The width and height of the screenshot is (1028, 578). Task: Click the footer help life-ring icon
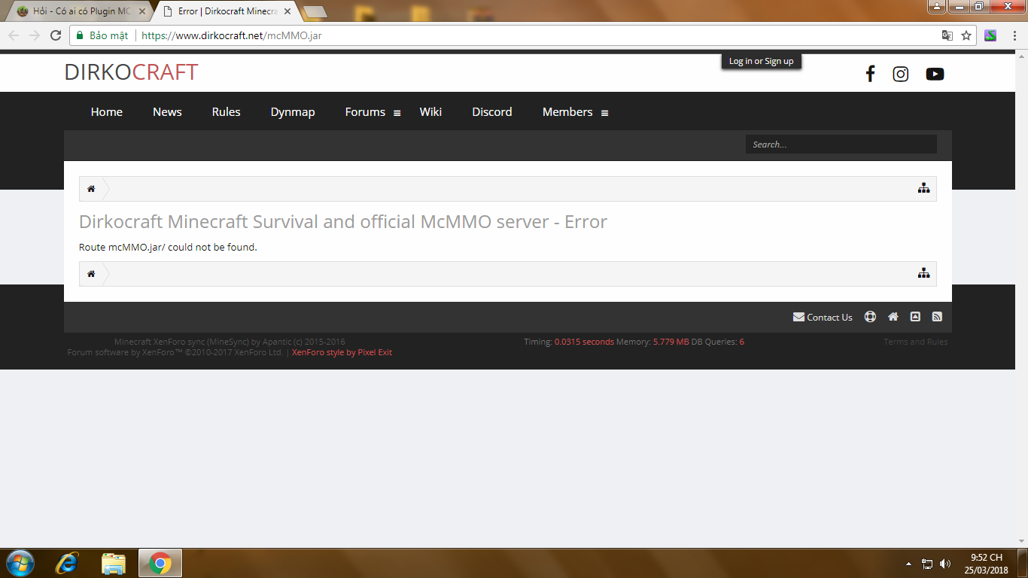tap(870, 317)
